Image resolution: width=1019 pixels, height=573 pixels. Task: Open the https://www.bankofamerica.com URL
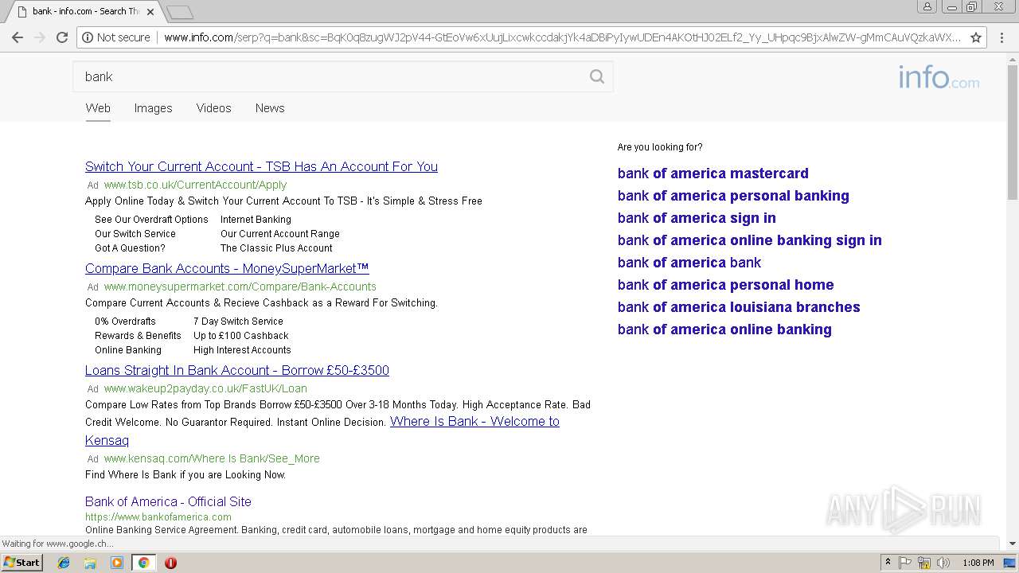point(158,517)
